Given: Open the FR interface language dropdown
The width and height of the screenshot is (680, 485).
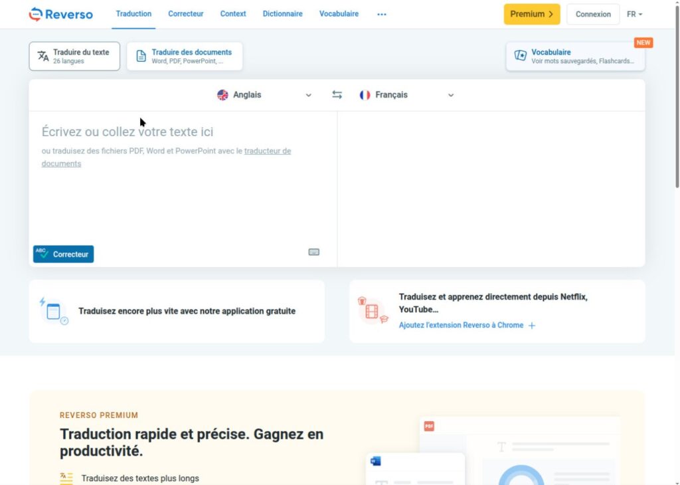Looking at the screenshot, I should [634, 15].
